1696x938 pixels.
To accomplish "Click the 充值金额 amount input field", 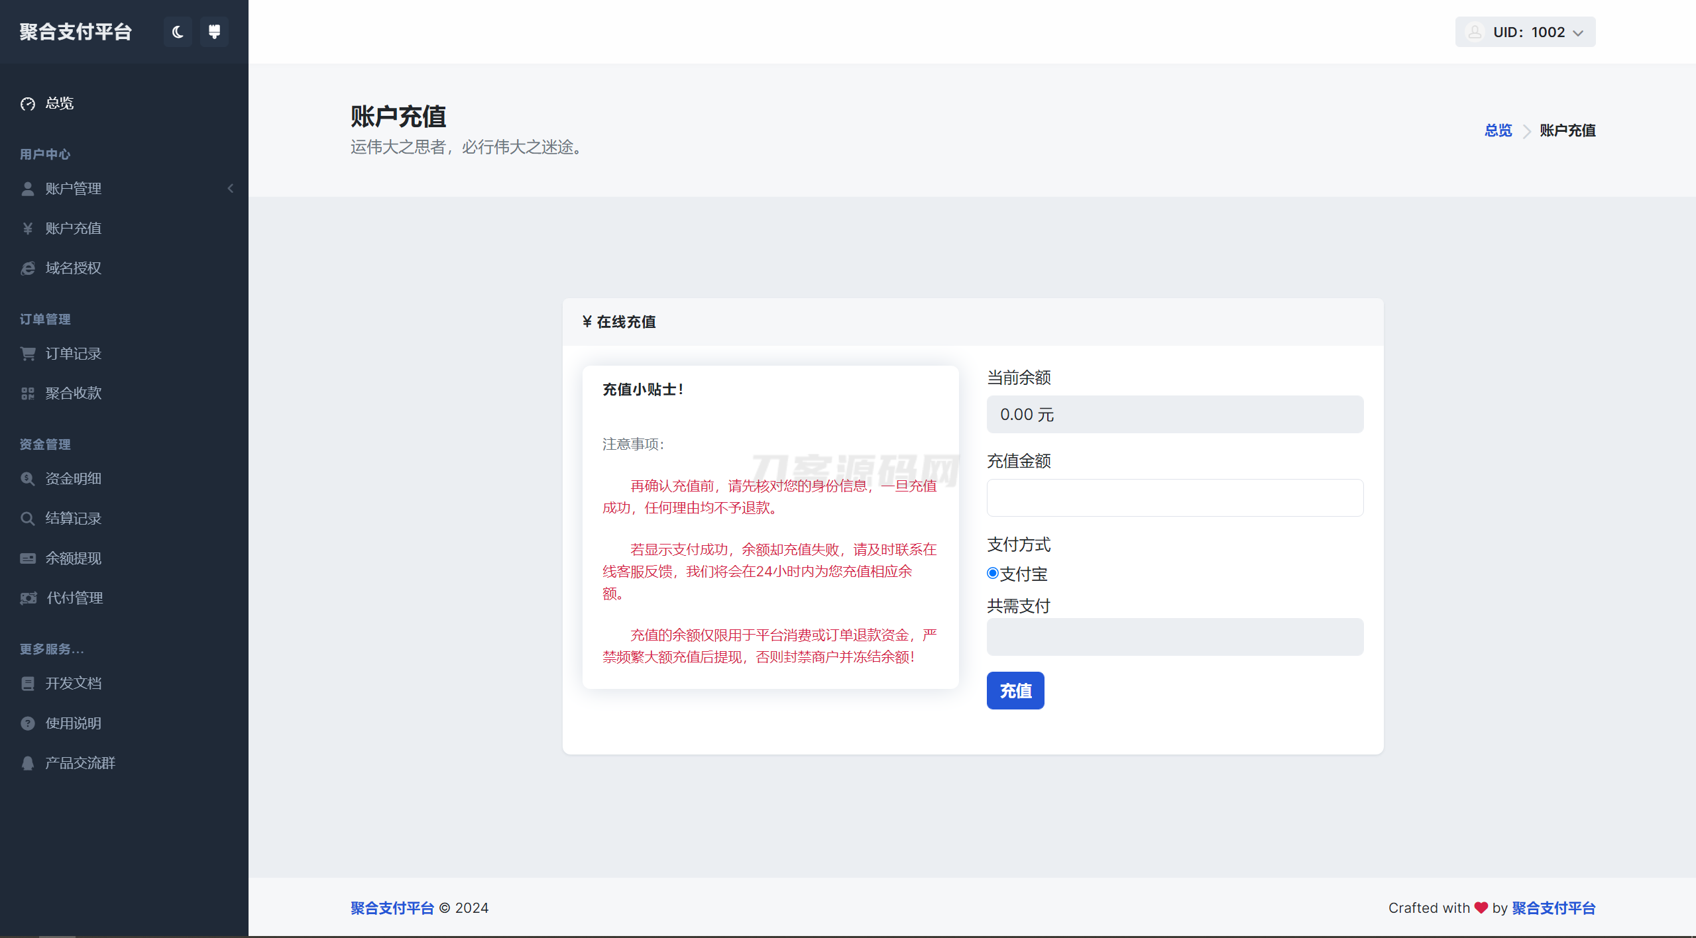I will [1174, 497].
